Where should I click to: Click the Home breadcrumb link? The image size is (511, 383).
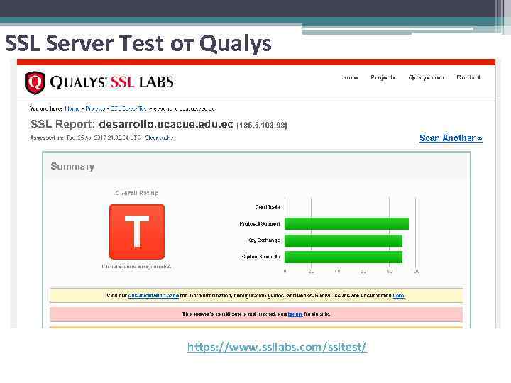click(x=72, y=109)
